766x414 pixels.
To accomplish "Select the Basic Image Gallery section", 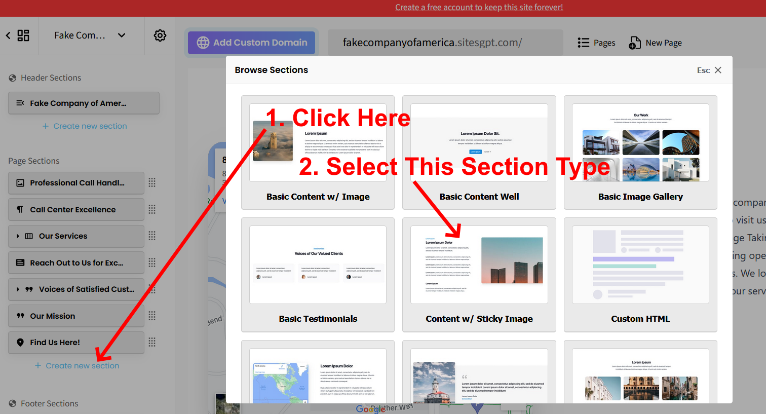I will (640, 152).
